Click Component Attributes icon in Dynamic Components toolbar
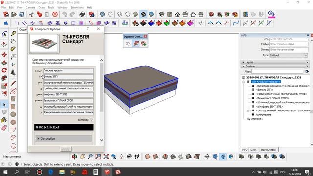The width and height of the screenshot is (313, 176). point(143,44)
